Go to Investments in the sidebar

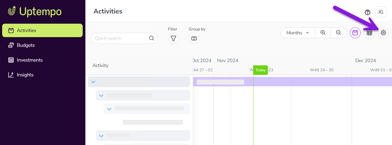pyautogui.click(x=30, y=60)
